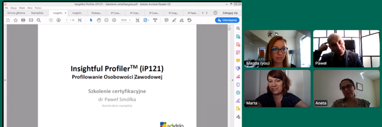382x127 pixels.
Task: Switch to the Strona główna tab
Action: click(x=16, y=13)
